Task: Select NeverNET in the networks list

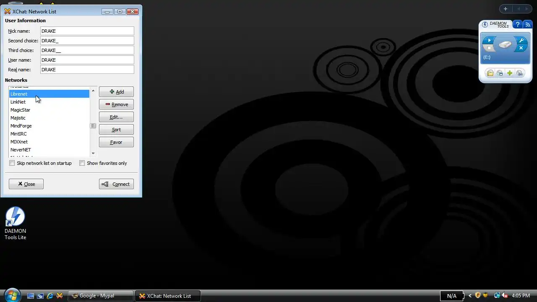Action: [x=49, y=150]
